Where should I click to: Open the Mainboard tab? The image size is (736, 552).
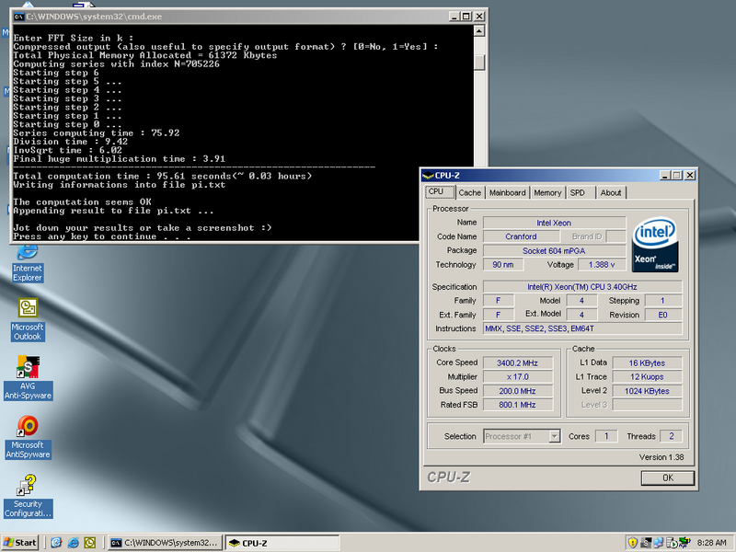click(508, 193)
